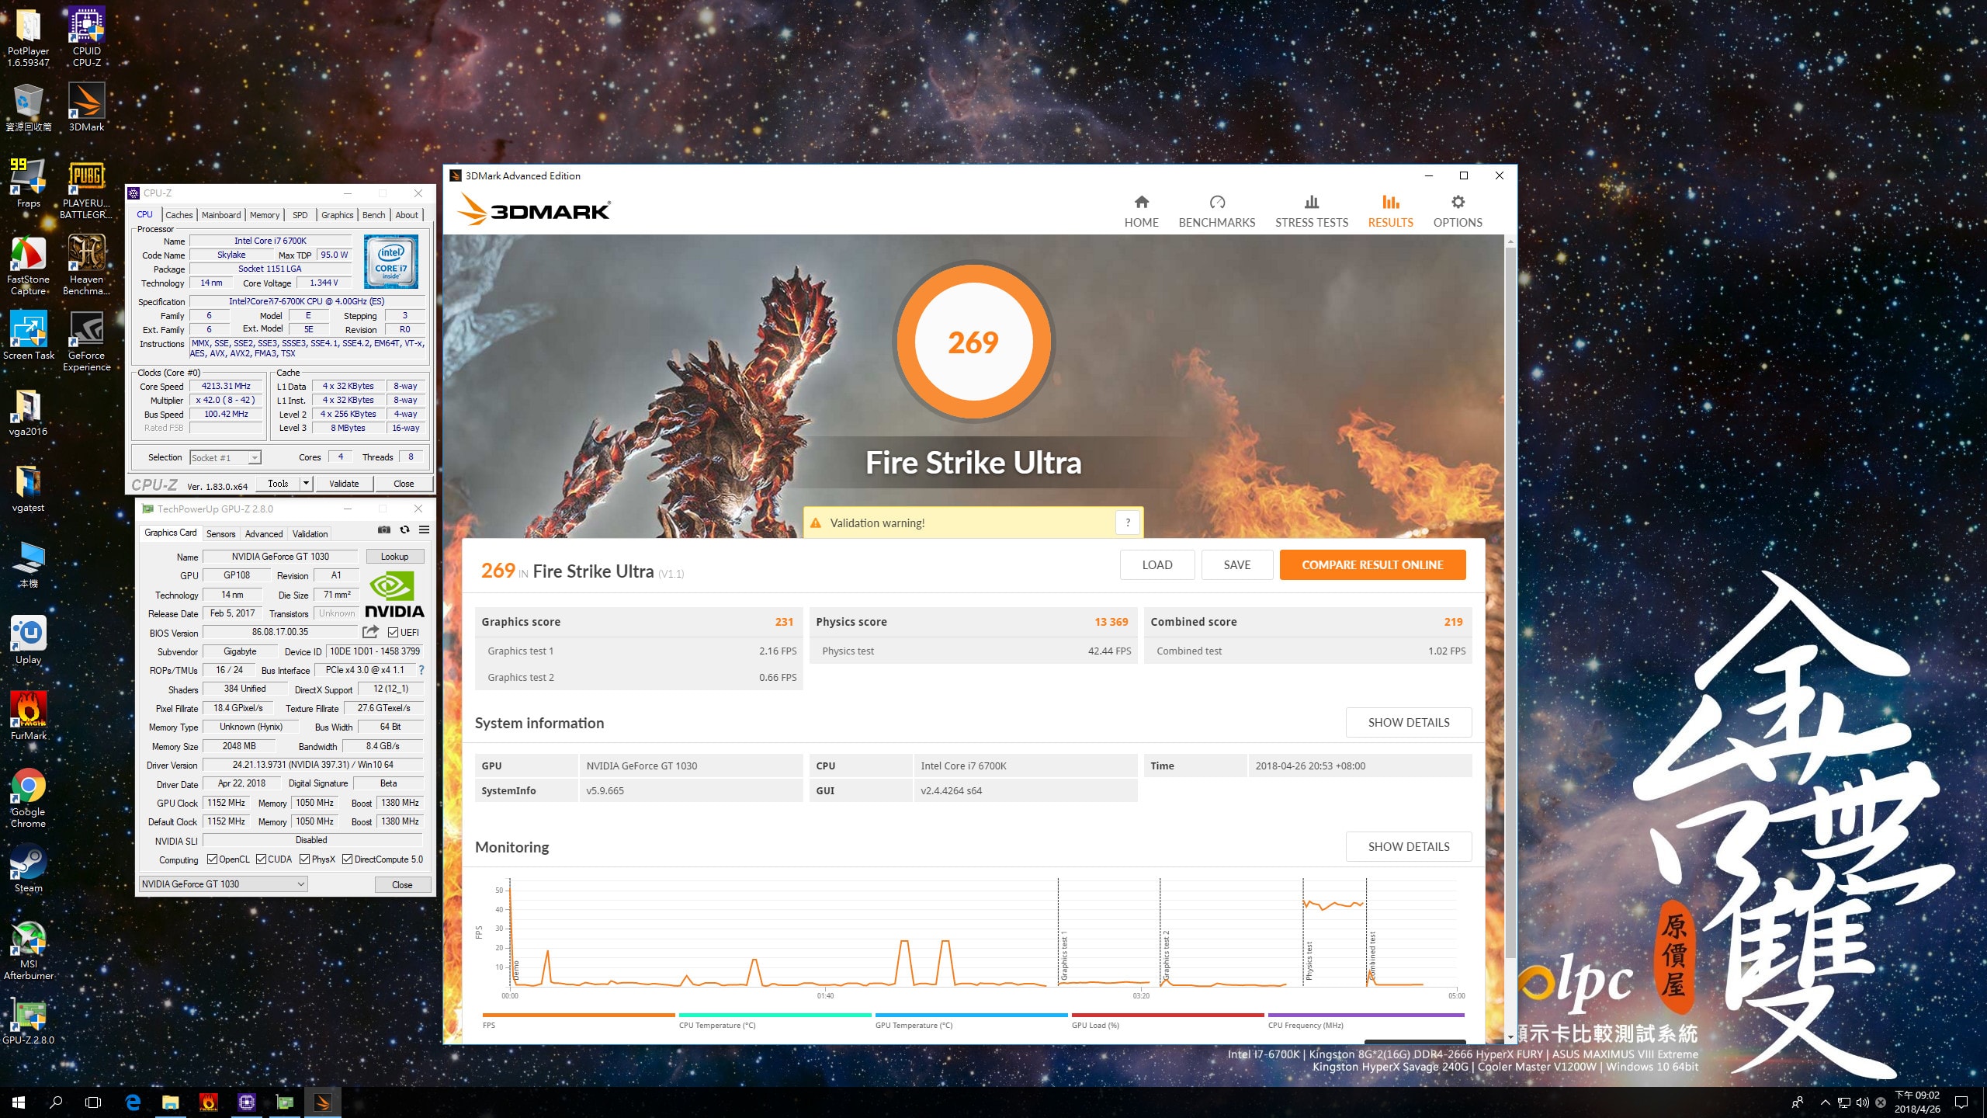Click the bus interface question mark
Viewport: 1987px width, 1118px height.
coord(421,670)
